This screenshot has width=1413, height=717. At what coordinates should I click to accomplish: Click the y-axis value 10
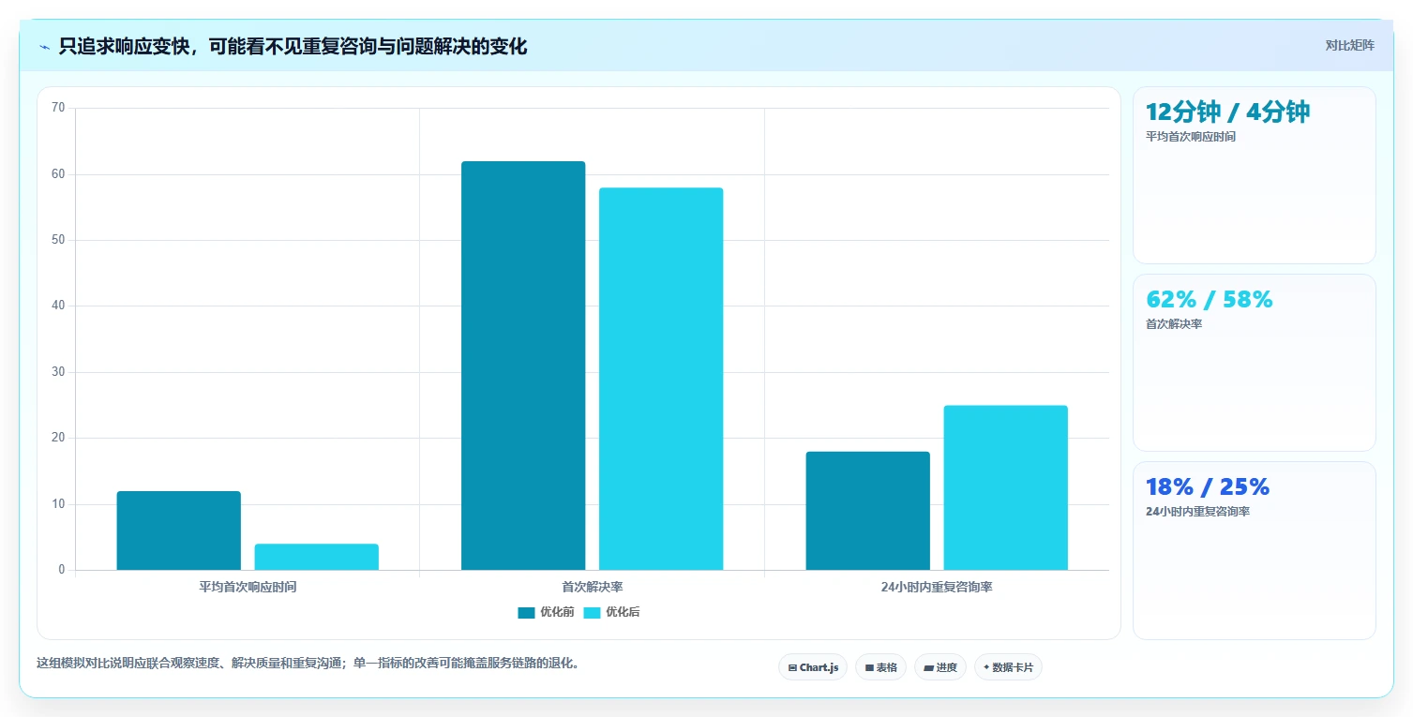58,504
